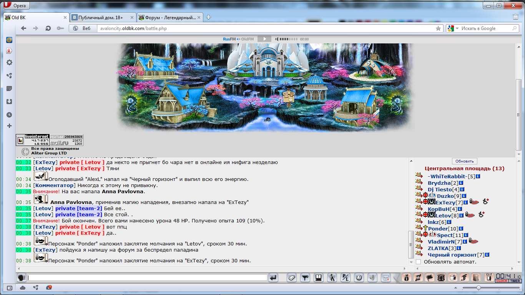Click the left arrow on the city map
Screen dimensions: 525x295
point(131,101)
